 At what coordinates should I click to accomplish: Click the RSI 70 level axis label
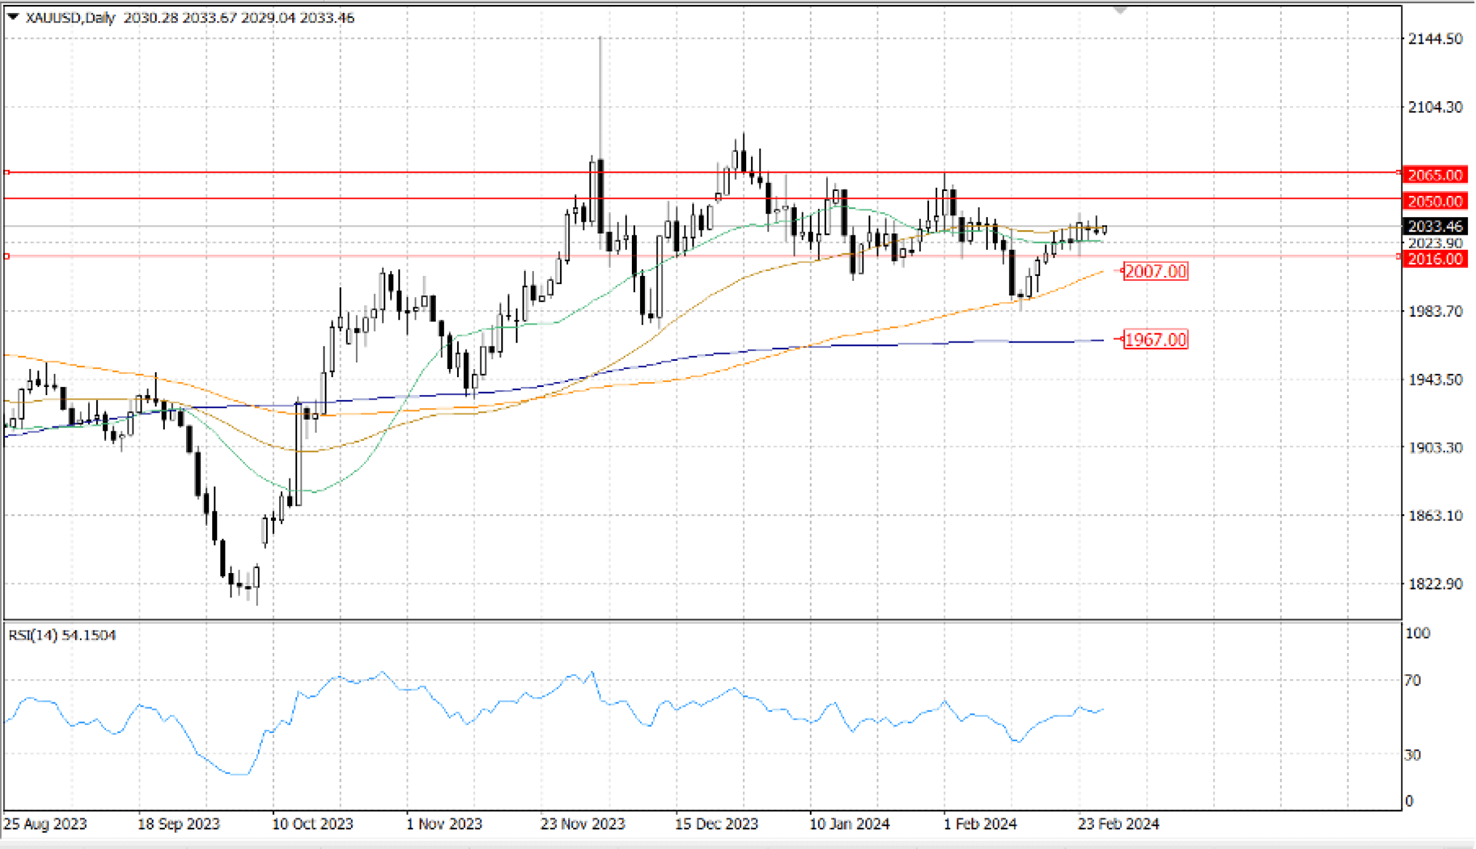point(1413,680)
